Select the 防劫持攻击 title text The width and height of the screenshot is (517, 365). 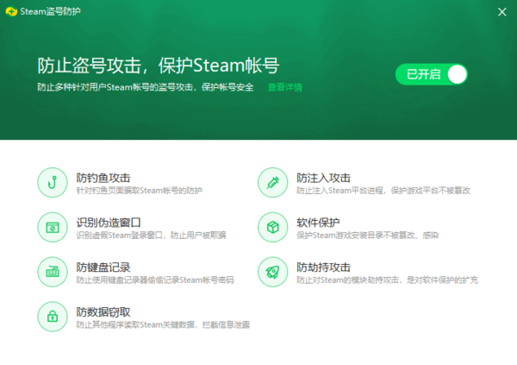[x=323, y=267]
